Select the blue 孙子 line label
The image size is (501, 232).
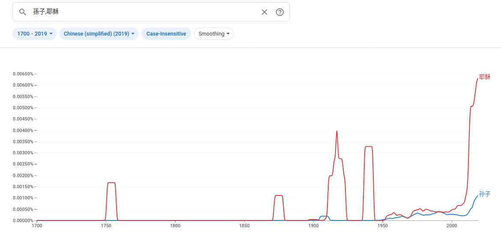[485, 194]
